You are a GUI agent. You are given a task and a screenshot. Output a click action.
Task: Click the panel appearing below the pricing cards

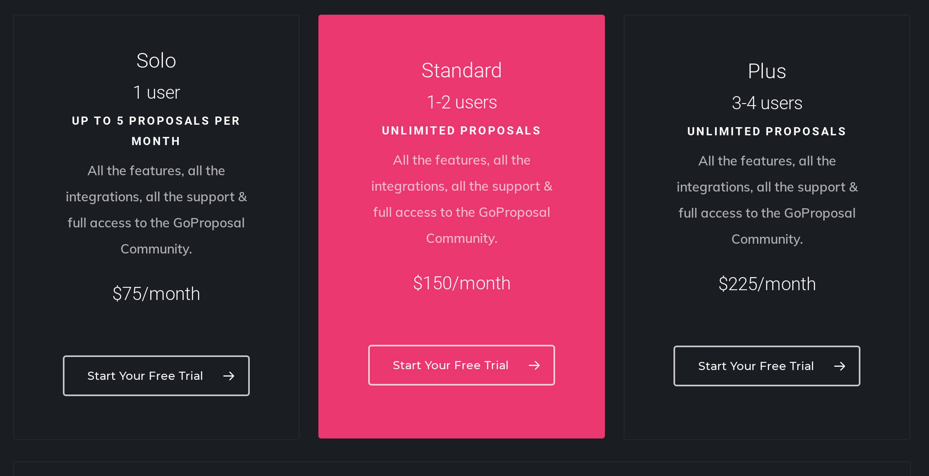[464, 469]
